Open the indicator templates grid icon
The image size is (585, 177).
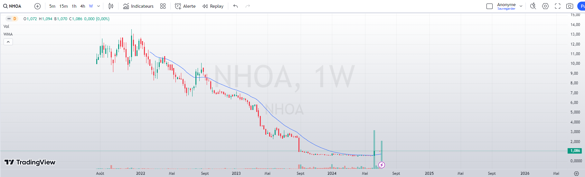tap(163, 6)
